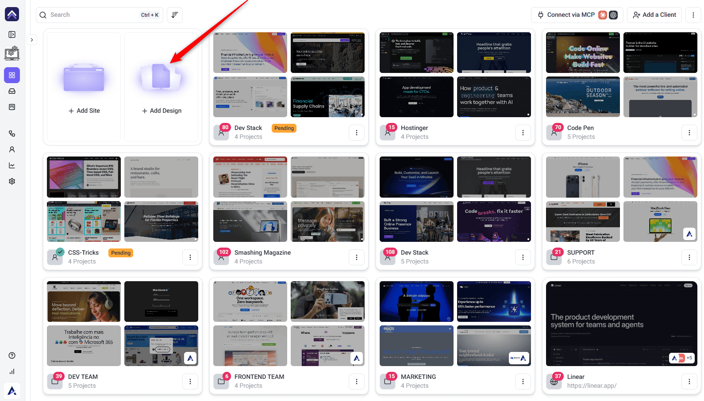This screenshot has height=401, width=704.
Task: Open three-dot menu for Linear card
Action: click(x=689, y=382)
